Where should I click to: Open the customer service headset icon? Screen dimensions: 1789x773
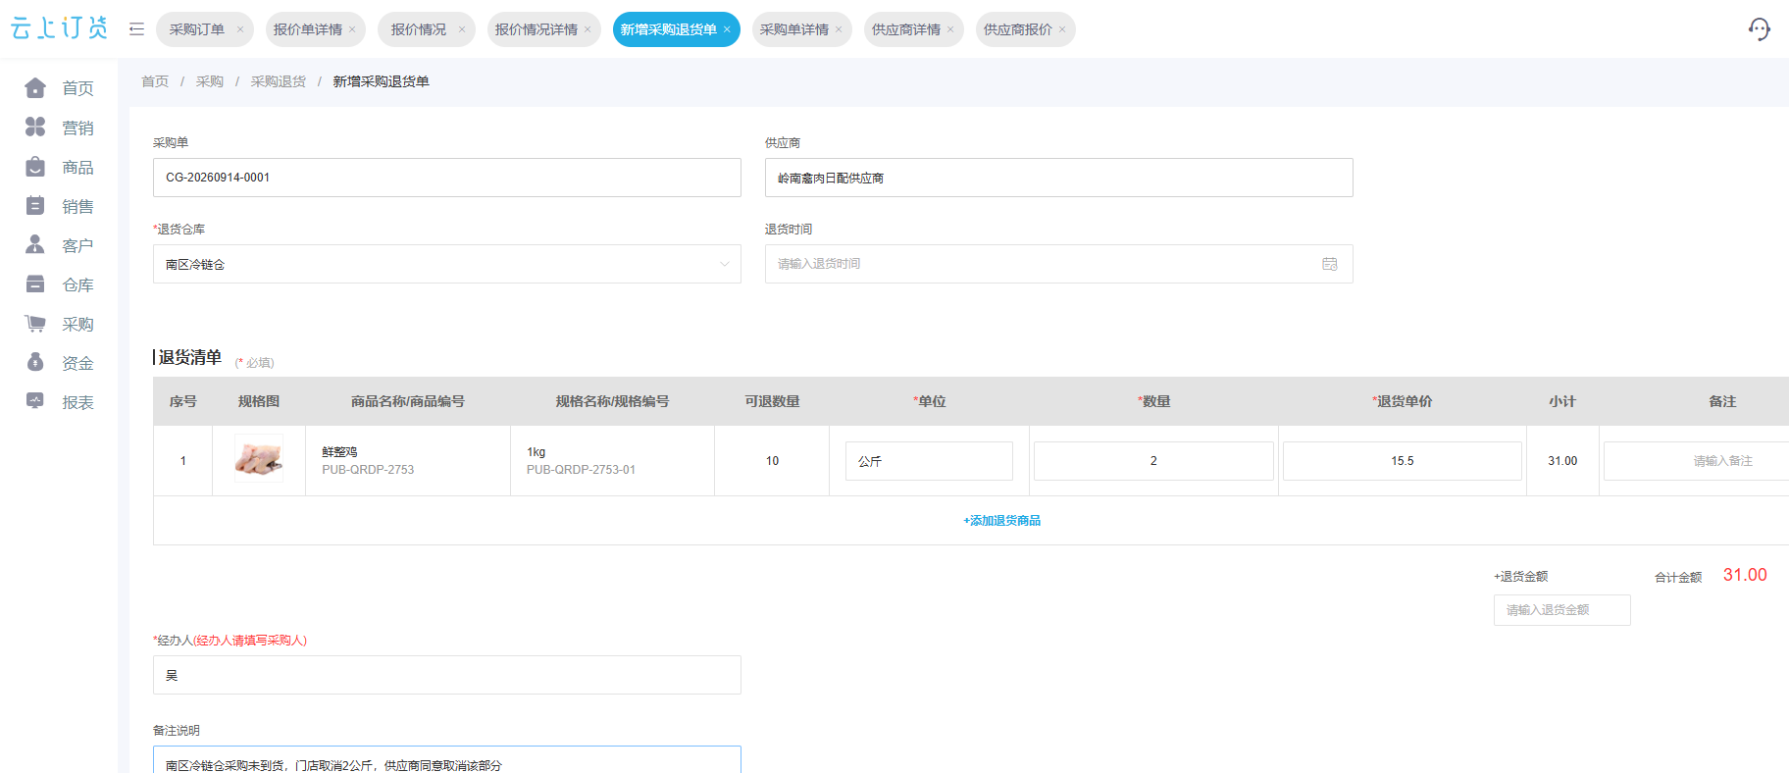[x=1760, y=29]
